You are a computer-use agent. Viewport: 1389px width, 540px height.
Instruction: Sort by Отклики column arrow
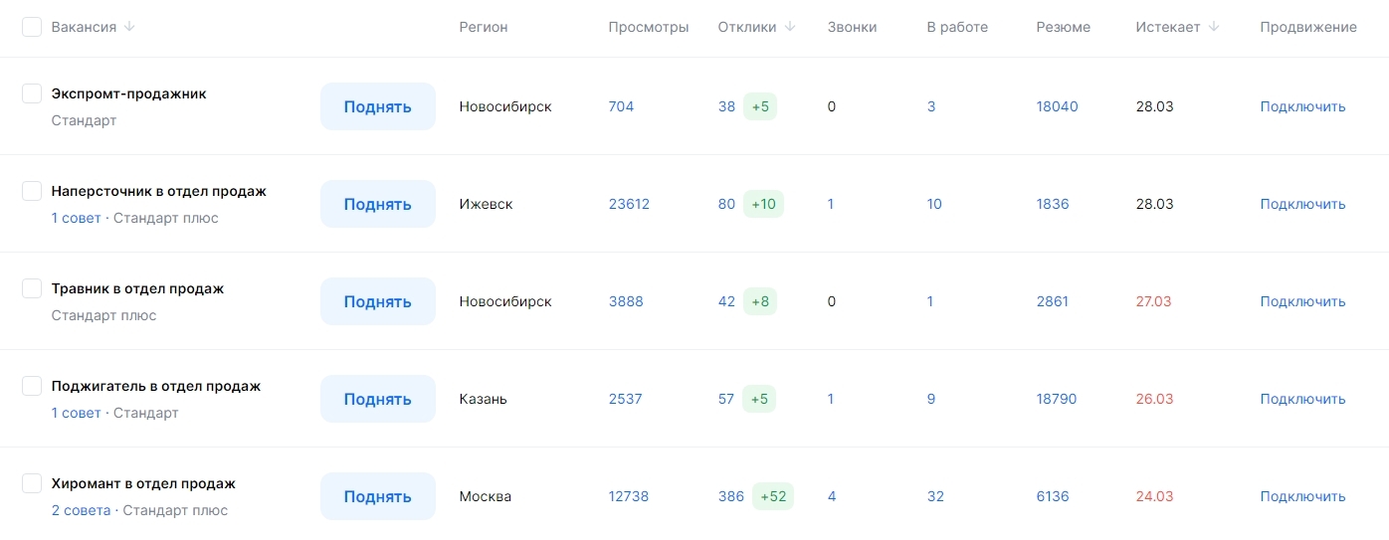(790, 27)
